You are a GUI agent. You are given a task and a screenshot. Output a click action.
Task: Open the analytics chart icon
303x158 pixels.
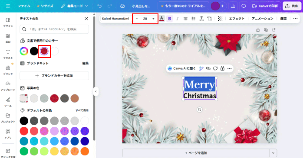click(233, 6)
